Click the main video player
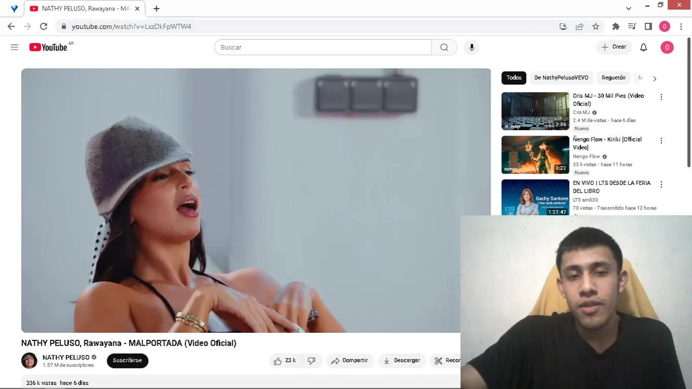 pos(256,200)
